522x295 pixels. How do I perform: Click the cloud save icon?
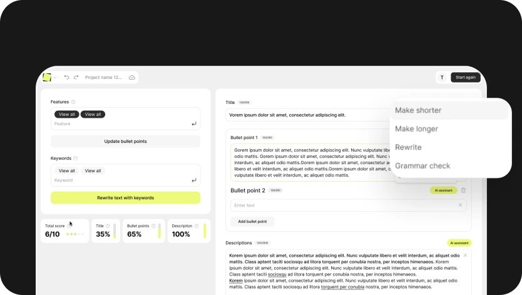pos(131,78)
